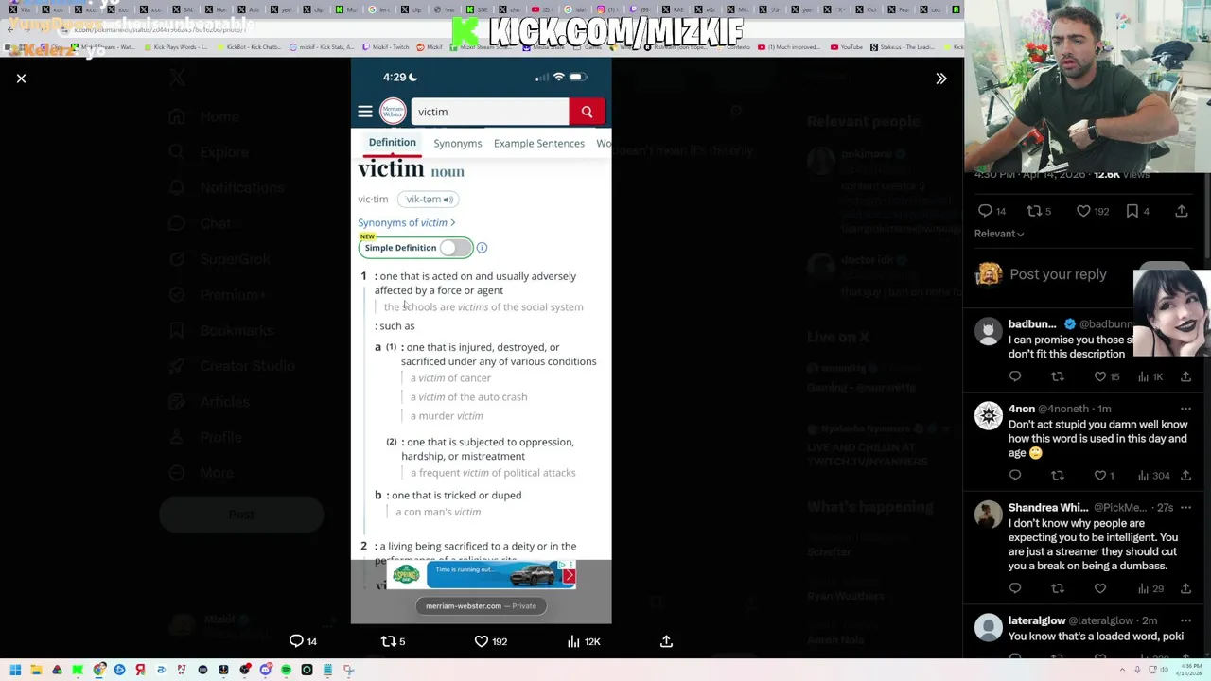The width and height of the screenshot is (1211, 681).
Task: Reply to Shandrea Whi's comment
Action: pos(1015,588)
